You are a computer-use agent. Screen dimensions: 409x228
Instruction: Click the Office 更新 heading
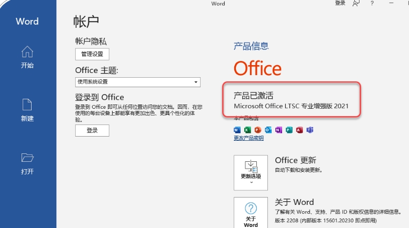pyautogui.click(x=295, y=160)
